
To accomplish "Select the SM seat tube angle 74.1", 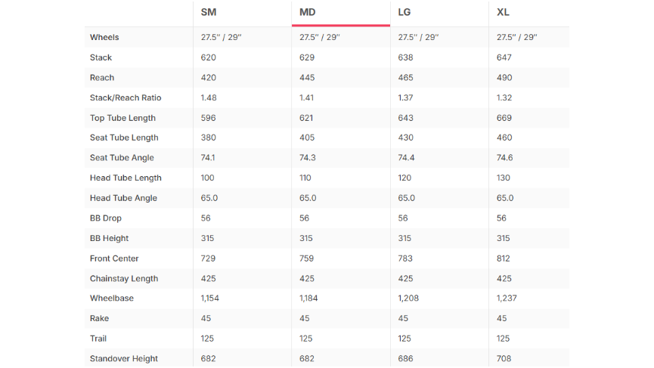I will (x=208, y=157).
